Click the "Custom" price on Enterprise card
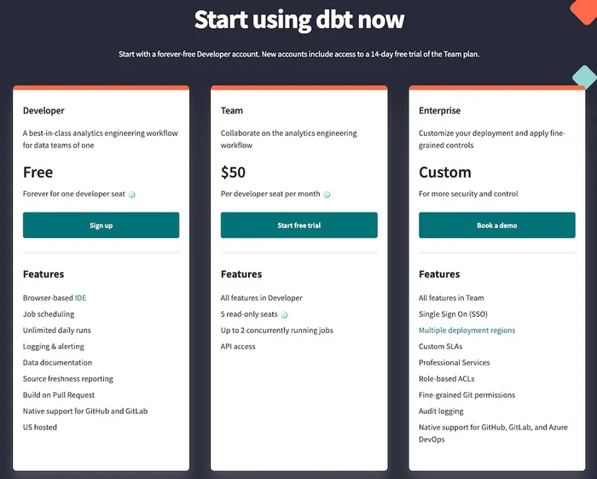Viewport: 597px width, 479px height. tap(444, 172)
